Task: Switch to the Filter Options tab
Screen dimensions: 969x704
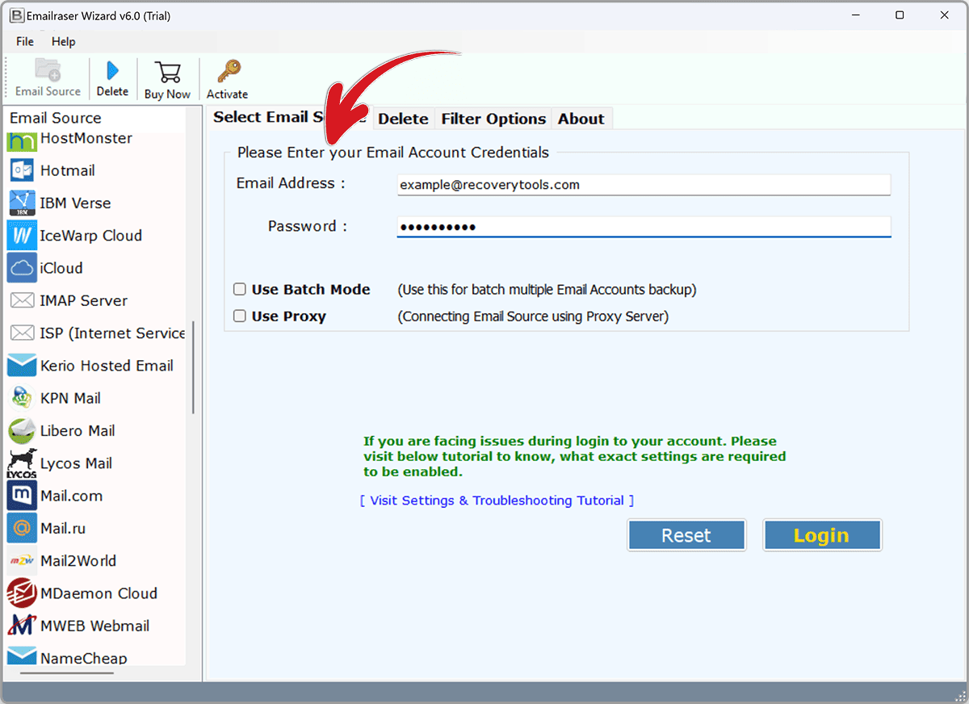Action: [x=493, y=119]
